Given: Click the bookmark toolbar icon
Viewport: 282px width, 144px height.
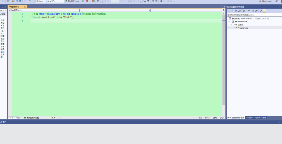Looking at the screenshot, I should pyautogui.click(x=161, y=1).
